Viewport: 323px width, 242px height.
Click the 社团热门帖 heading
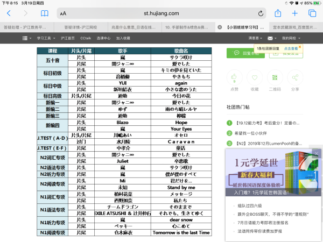pyautogui.click(x=238, y=107)
